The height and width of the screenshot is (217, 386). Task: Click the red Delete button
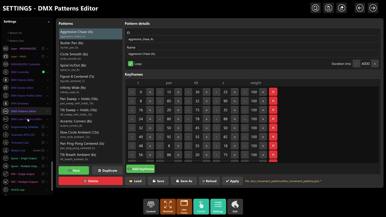tap(90, 181)
